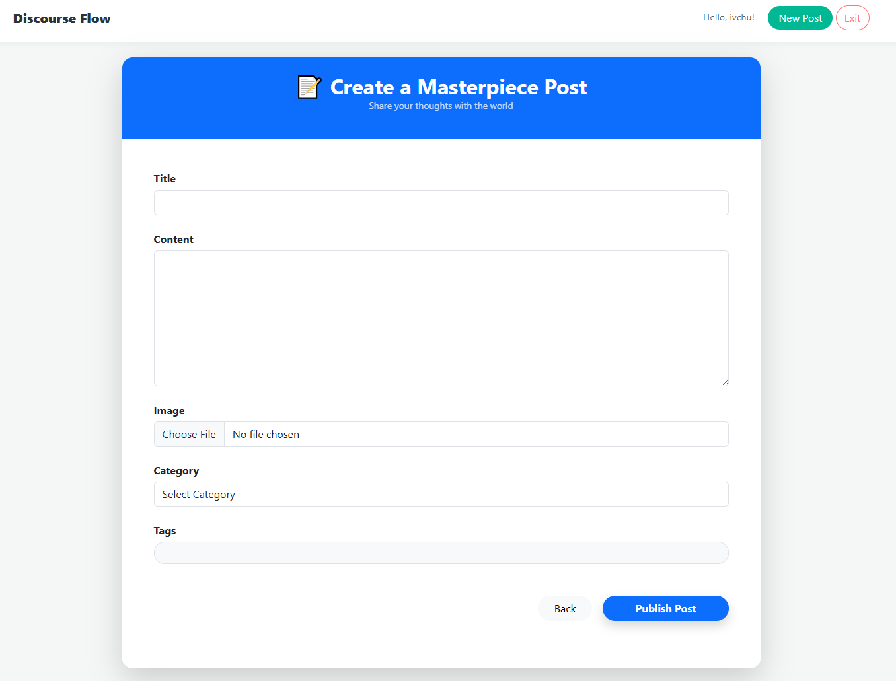
Task: Focus the Title input field
Action: pos(441,203)
